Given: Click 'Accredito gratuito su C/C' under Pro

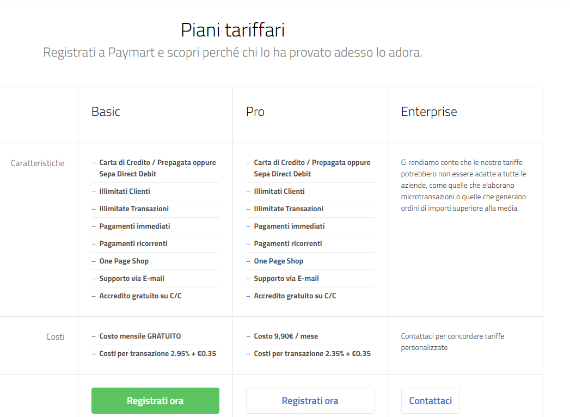Looking at the screenshot, I should (x=295, y=296).
